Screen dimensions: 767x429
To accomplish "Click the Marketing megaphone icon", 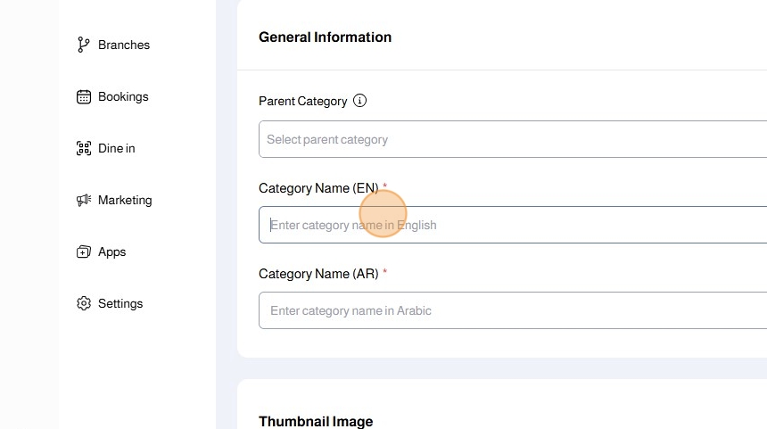I will click(84, 200).
